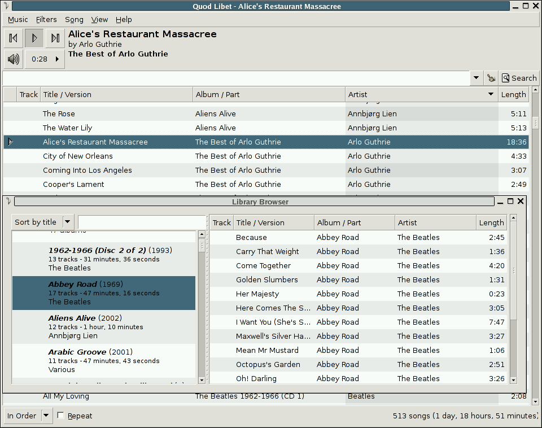542x428 pixels.
Task: Jump back to the previous track
Action: point(13,38)
